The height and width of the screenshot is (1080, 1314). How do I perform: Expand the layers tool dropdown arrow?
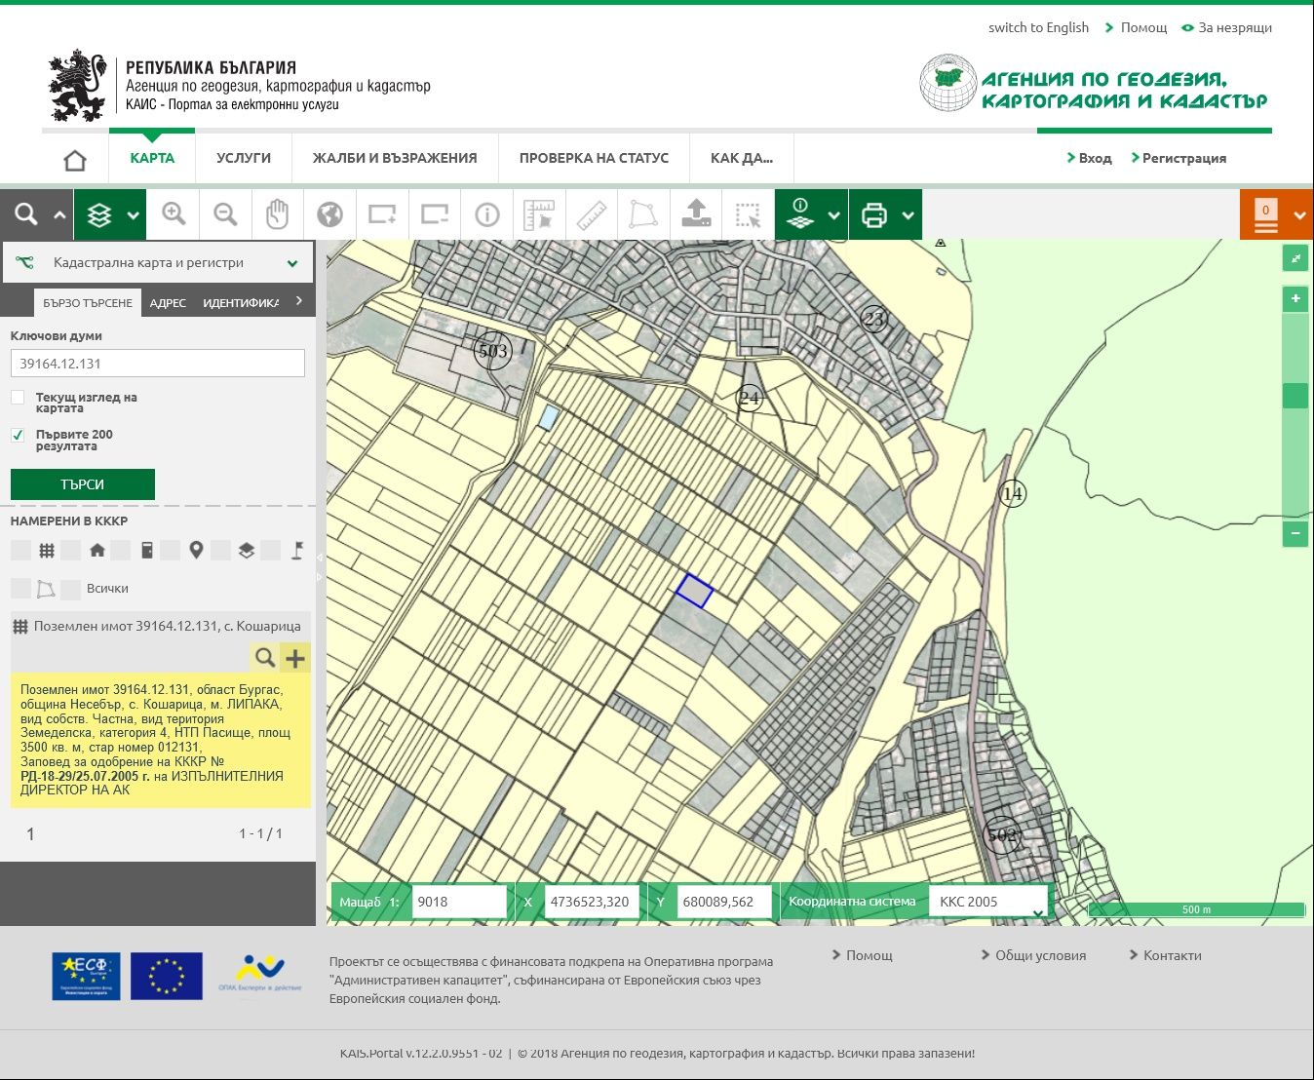(133, 215)
